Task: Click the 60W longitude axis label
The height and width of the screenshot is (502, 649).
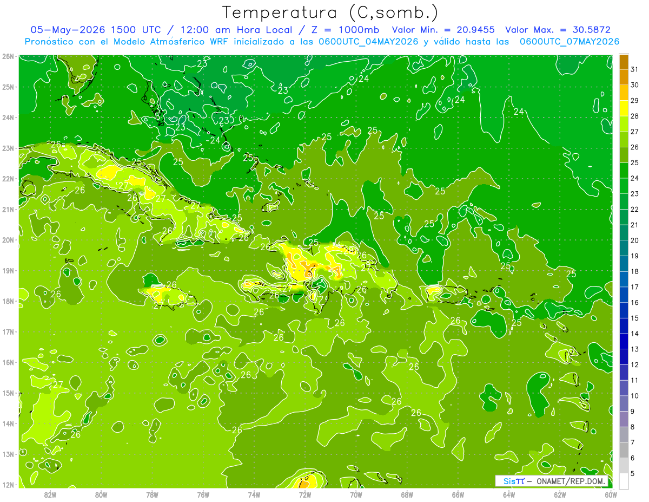Action: (x=611, y=494)
